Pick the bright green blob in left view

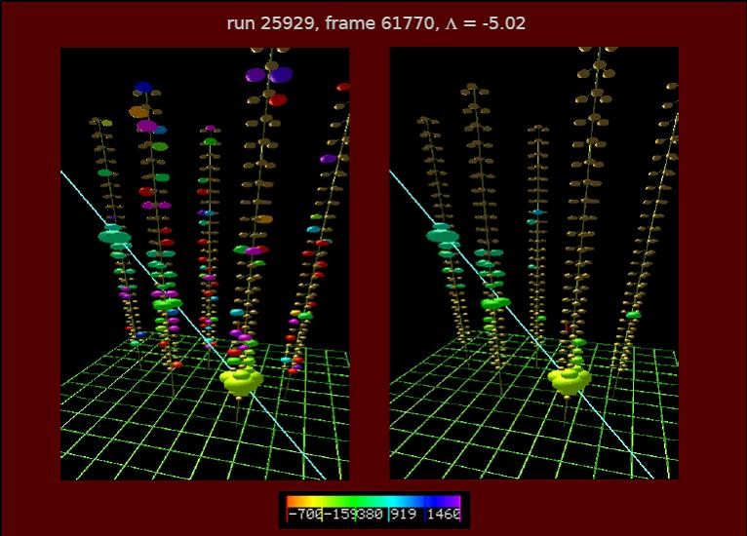point(167,303)
